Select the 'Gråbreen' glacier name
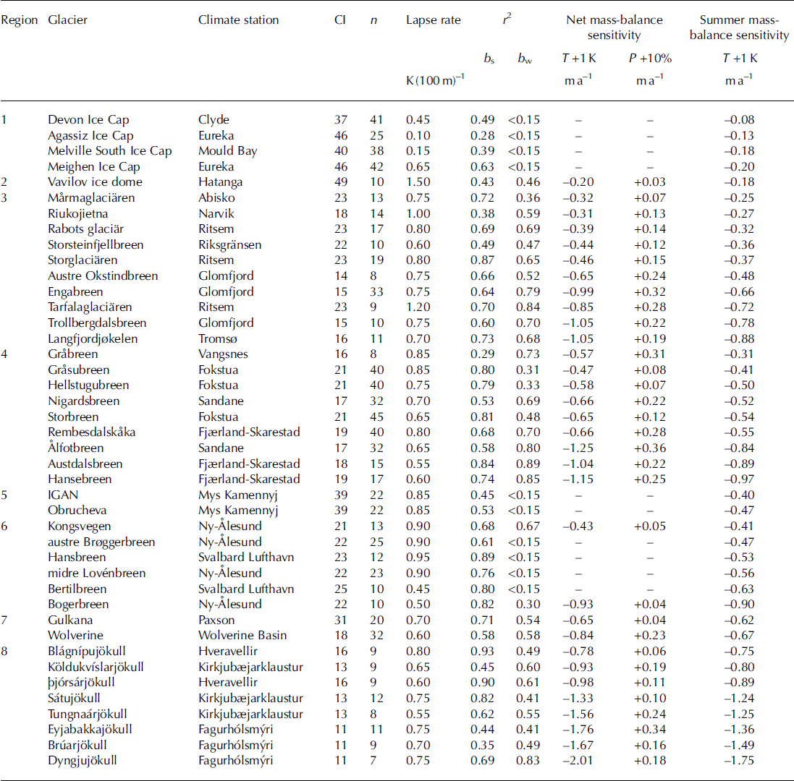The width and height of the screenshot is (794, 781). coord(73,354)
